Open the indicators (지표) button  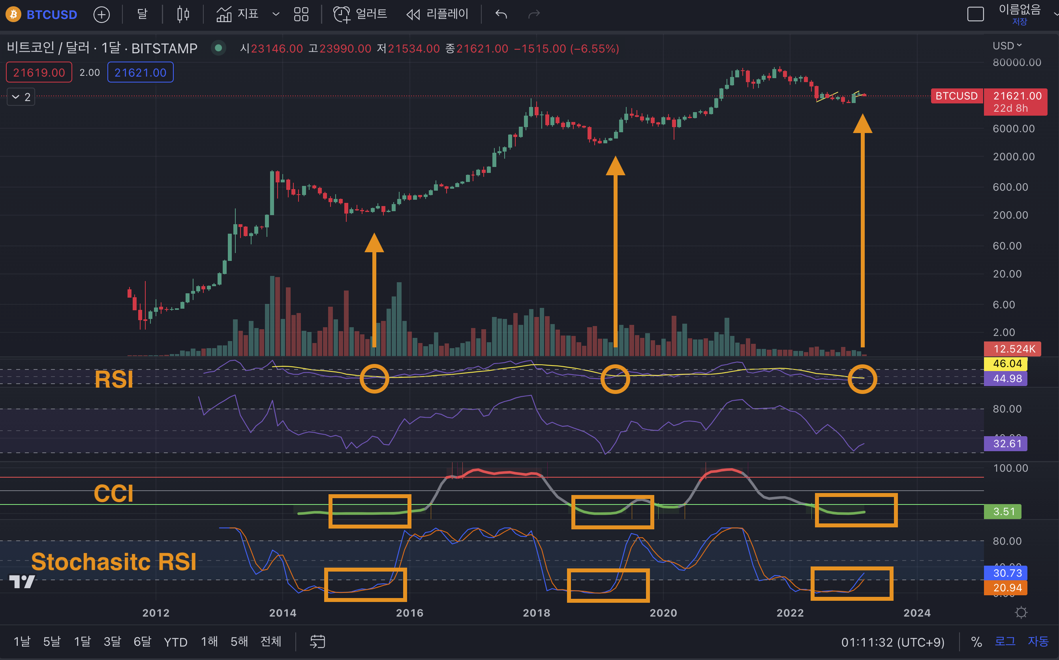point(238,14)
